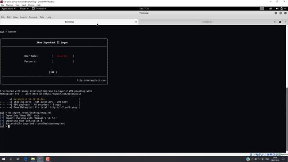Click the workspace switcher icon in Kali panel

[x=262, y=9]
